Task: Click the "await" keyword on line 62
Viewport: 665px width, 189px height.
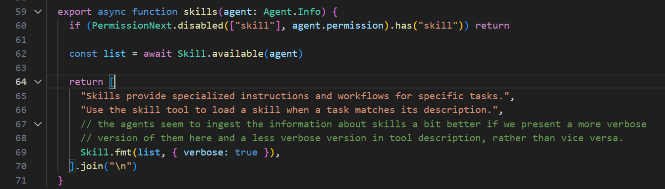Action: 158,53
